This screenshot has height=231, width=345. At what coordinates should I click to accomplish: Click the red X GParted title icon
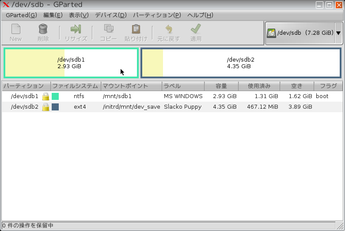(x=6, y=4)
